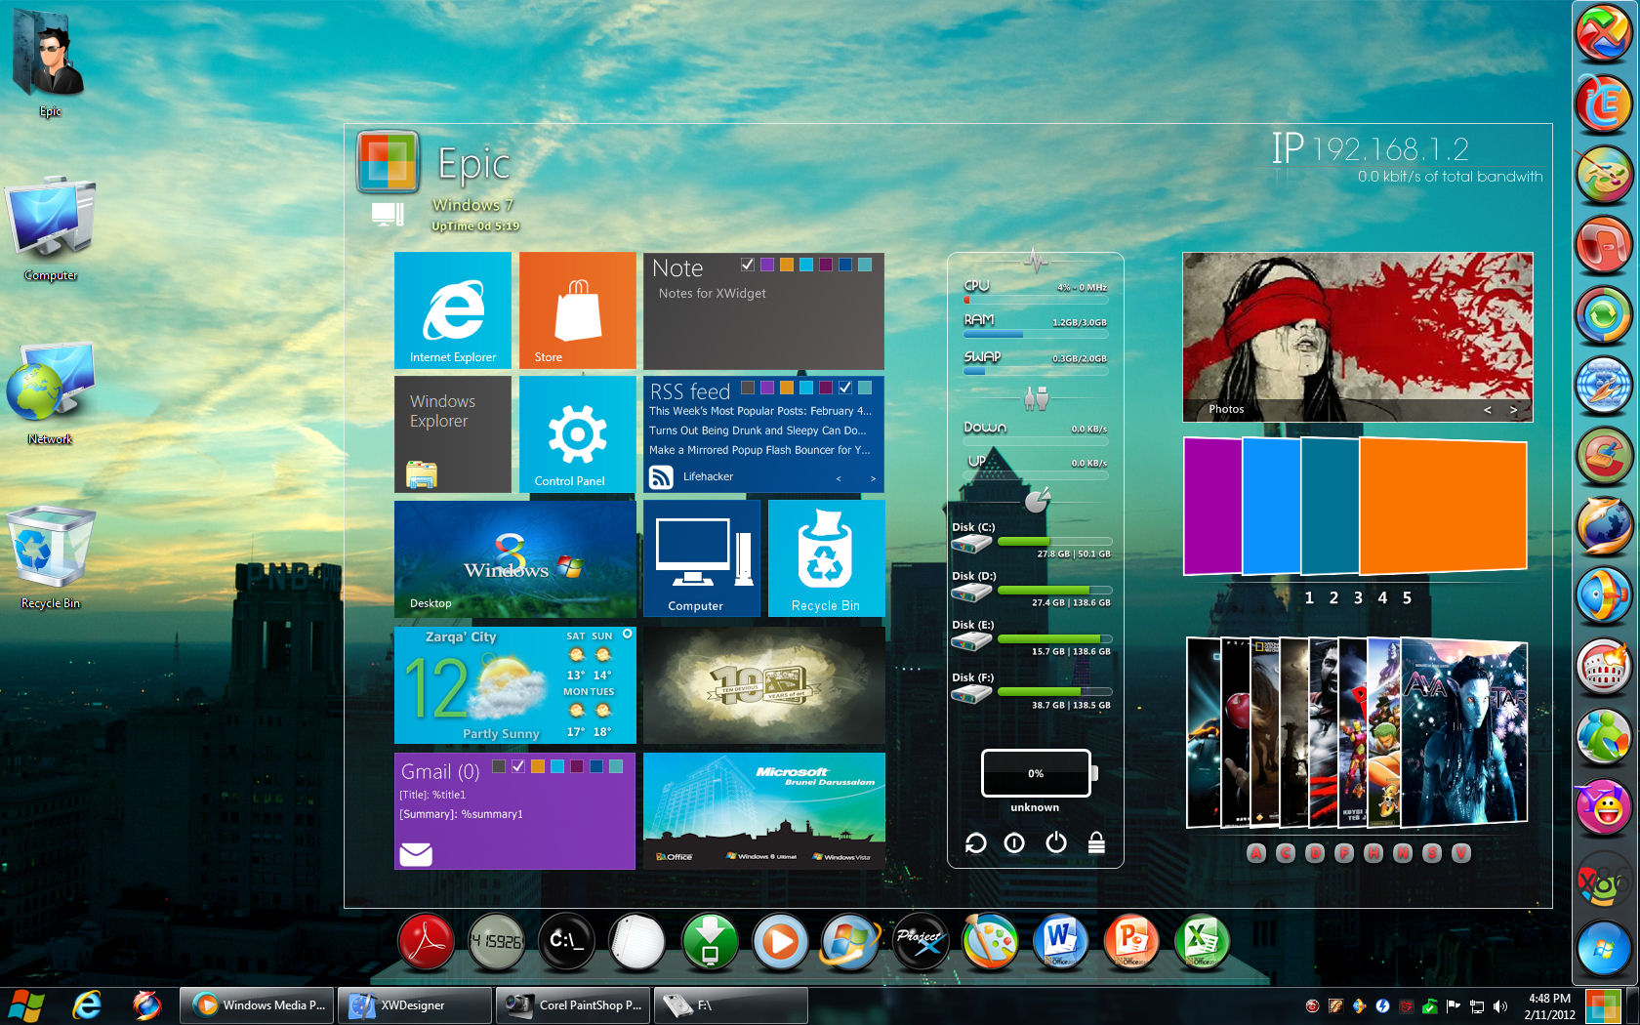1640x1025 pixels.
Task: Open the Control Panel gear tile
Action: click(578, 434)
